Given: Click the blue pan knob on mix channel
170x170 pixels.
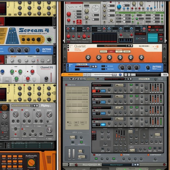Looking at the screenshot, I should pyautogui.click(x=120, y=74).
